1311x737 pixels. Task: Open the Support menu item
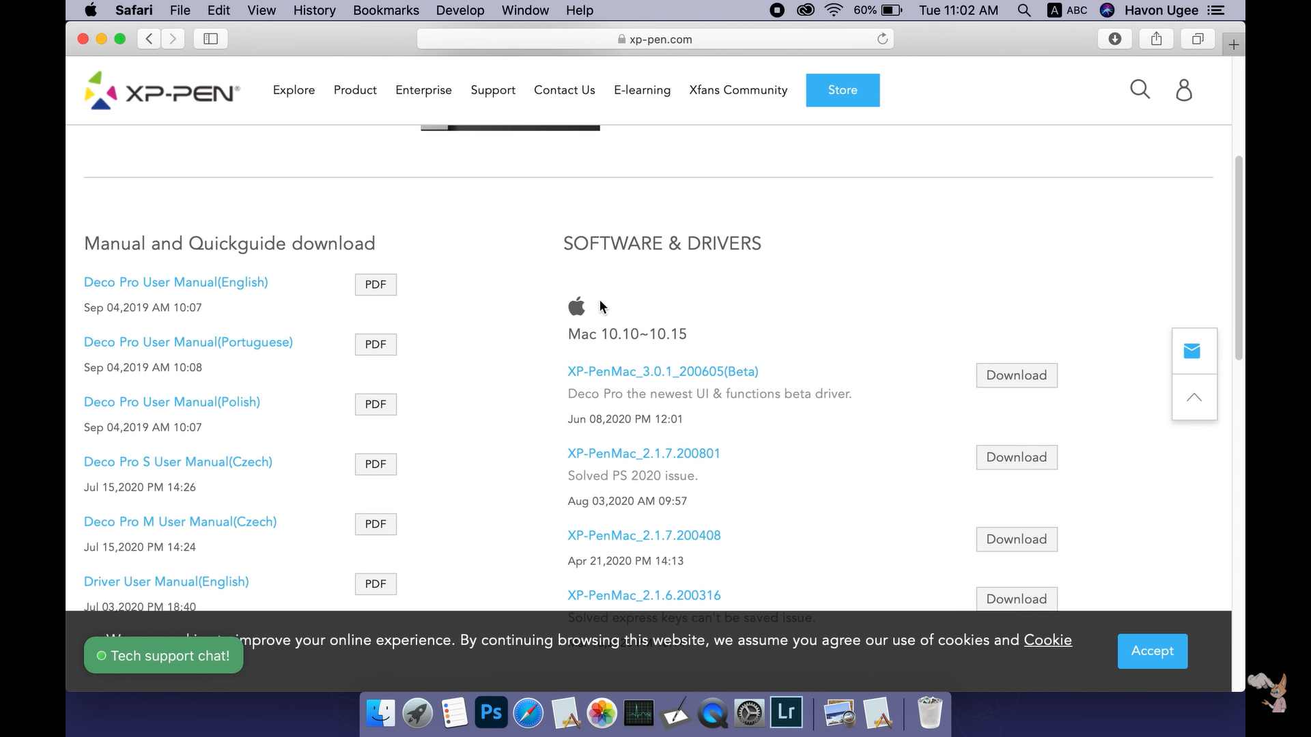[x=492, y=90]
